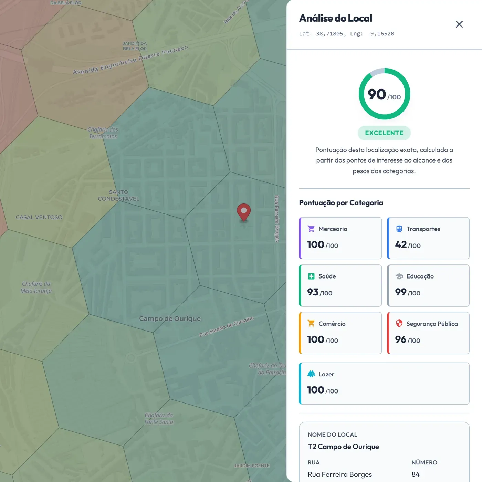Select the Segurança Pública 96/100 card
The width and height of the screenshot is (482, 482).
point(428,333)
